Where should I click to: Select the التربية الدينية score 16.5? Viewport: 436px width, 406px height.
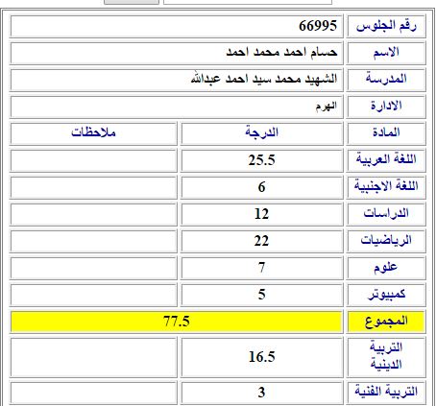(x=261, y=357)
